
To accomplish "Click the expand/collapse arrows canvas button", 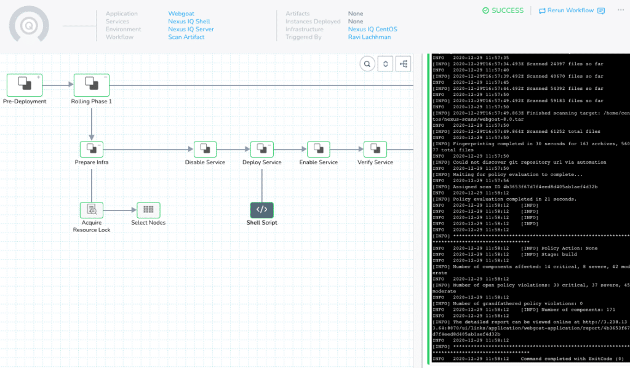I will [385, 64].
